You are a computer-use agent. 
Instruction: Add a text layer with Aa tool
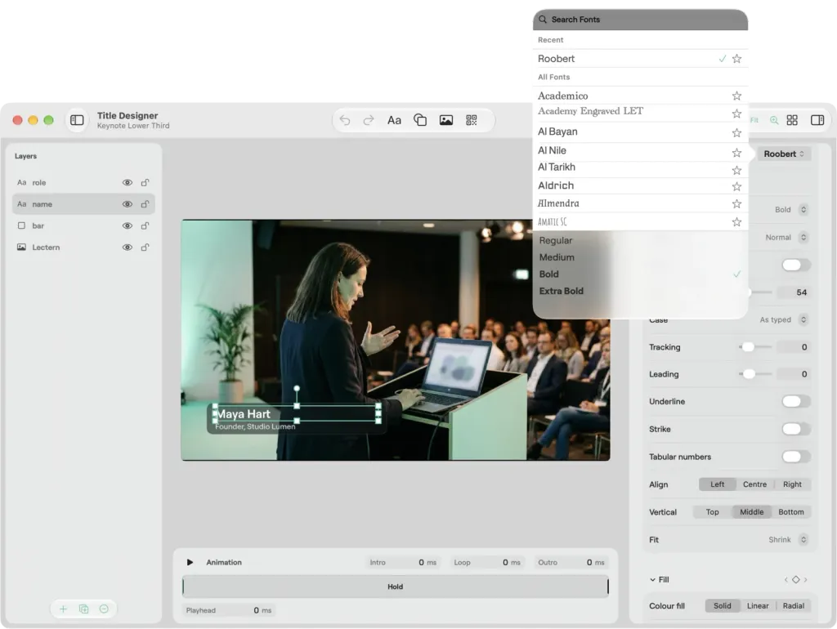click(x=394, y=120)
